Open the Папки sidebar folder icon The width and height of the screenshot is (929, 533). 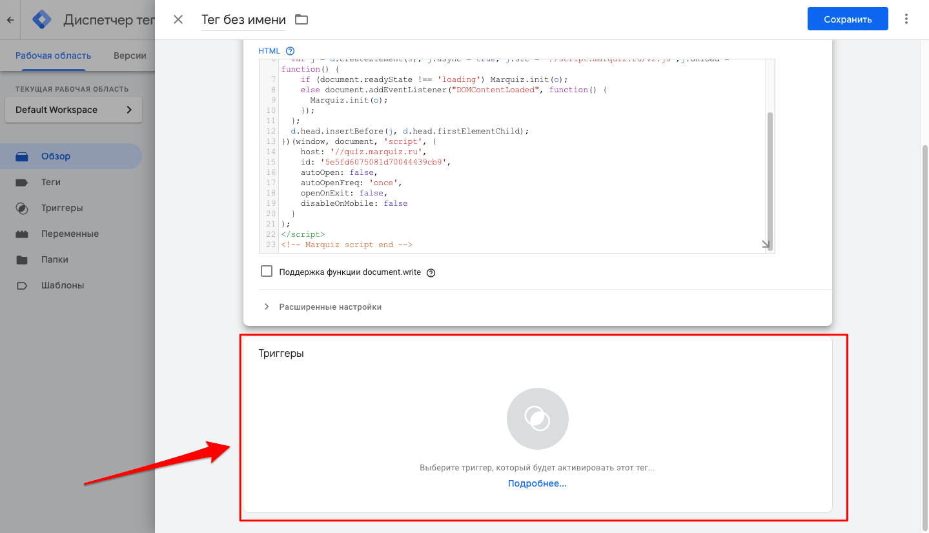pos(23,259)
